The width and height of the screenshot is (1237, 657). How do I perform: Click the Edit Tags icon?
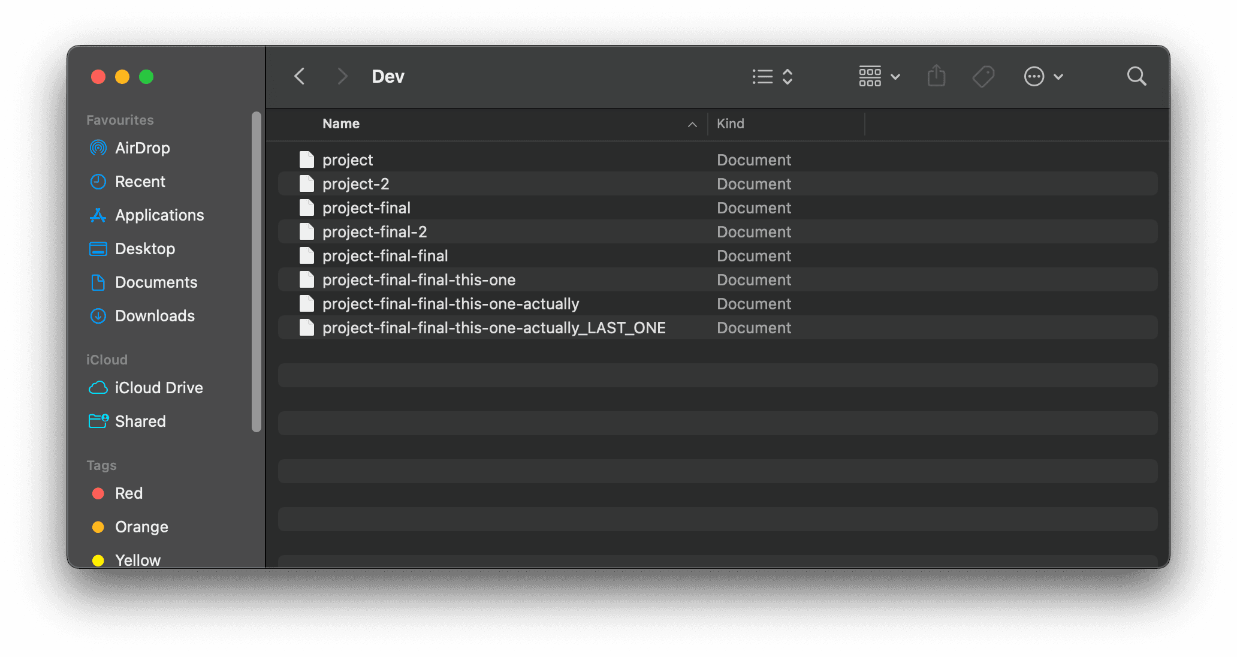coord(983,77)
